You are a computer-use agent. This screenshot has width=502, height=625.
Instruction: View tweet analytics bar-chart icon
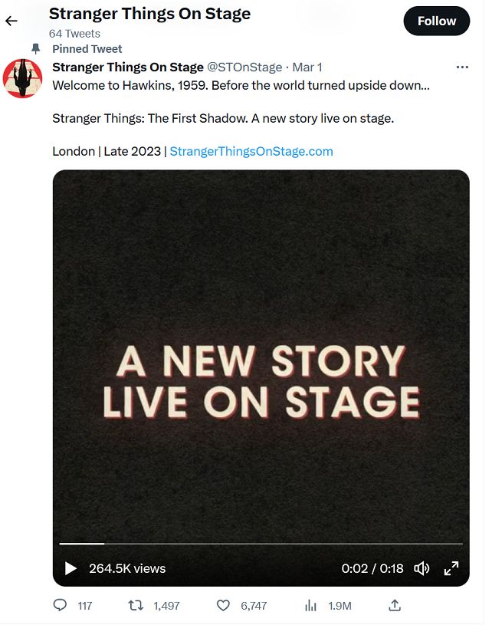pos(310,605)
